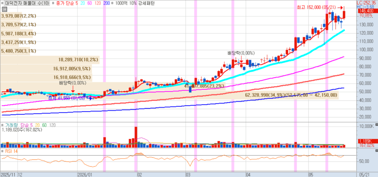
Task: Click the 05 month marker on time axis
Action: tap(311, 174)
